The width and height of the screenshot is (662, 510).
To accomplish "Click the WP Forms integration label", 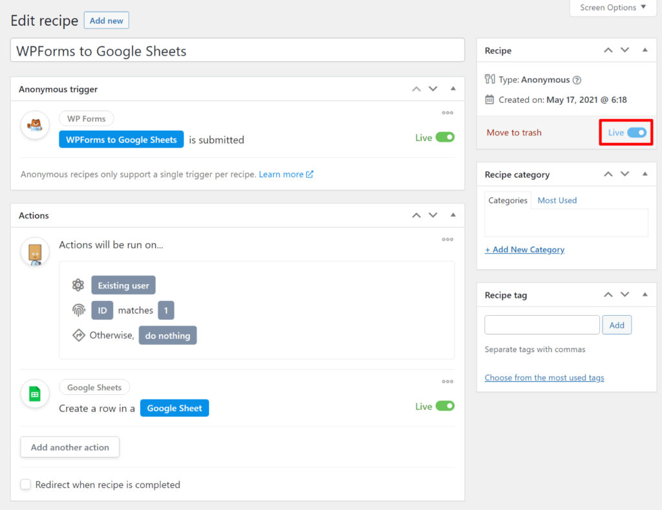I will (x=86, y=118).
